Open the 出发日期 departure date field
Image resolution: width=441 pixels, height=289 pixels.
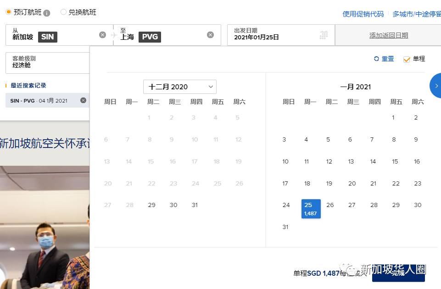tap(275, 35)
